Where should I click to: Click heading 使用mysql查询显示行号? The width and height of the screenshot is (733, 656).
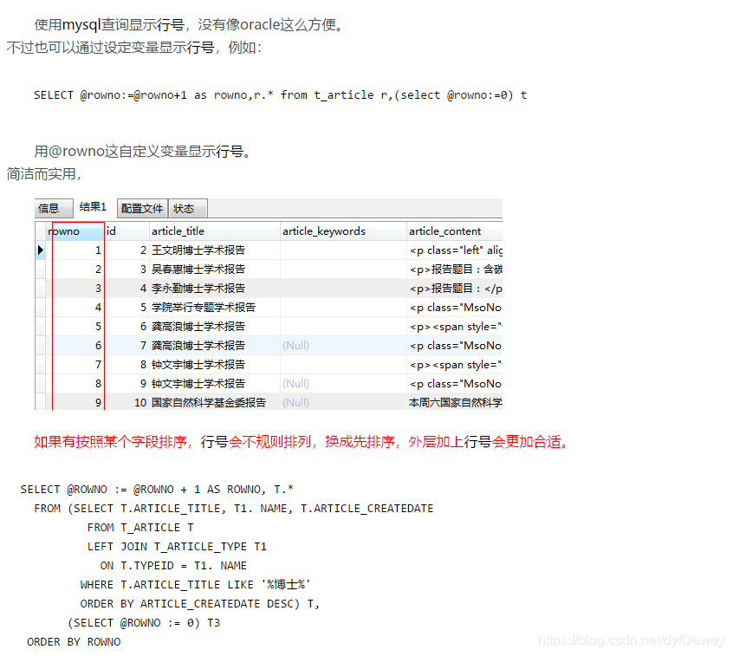[x=109, y=24]
